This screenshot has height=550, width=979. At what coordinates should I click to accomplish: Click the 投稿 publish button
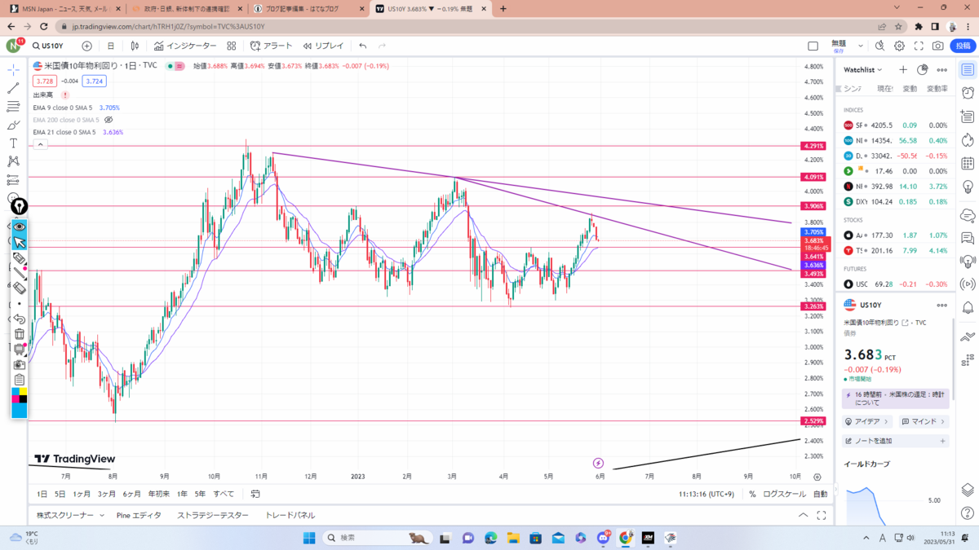pyautogui.click(x=963, y=46)
